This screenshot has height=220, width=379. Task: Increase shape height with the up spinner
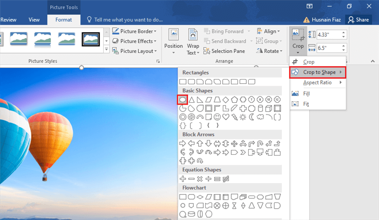343,32
